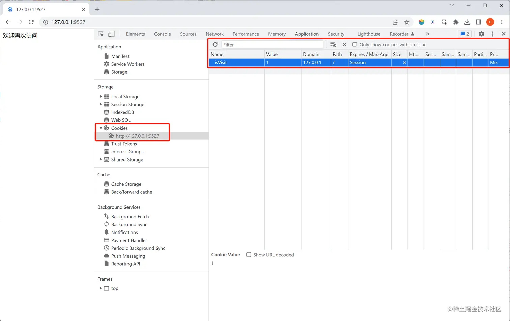Expand Shared Storage tree node
The height and width of the screenshot is (321, 510).
click(101, 159)
